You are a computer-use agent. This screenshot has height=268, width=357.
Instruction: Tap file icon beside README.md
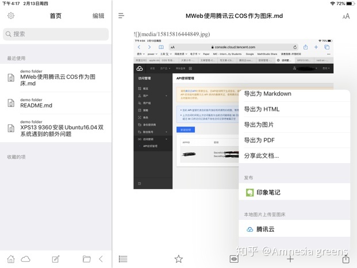click(11, 103)
